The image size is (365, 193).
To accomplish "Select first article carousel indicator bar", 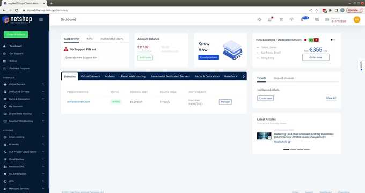I will (x=286, y=149).
